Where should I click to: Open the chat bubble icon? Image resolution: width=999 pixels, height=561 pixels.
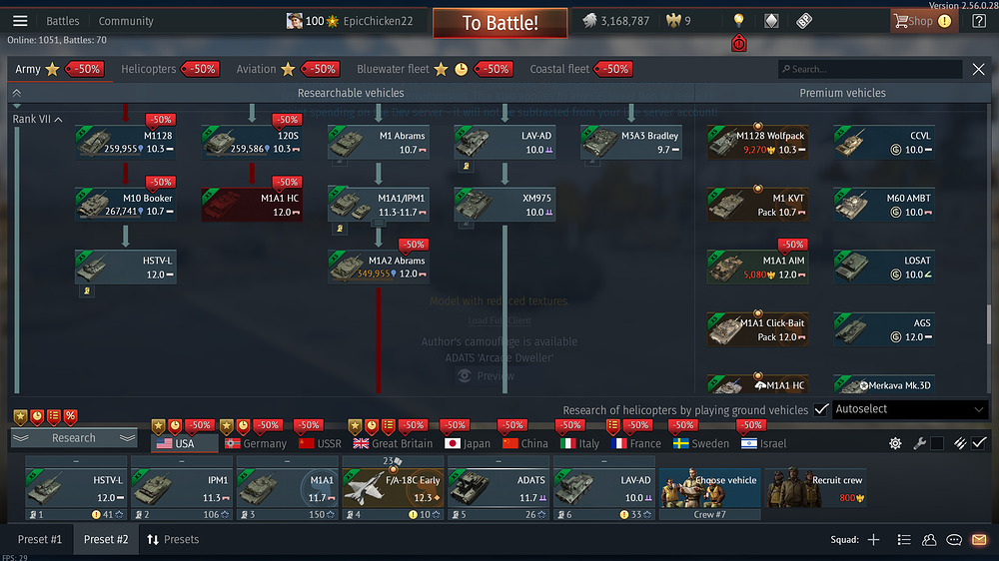click(954, 540)
